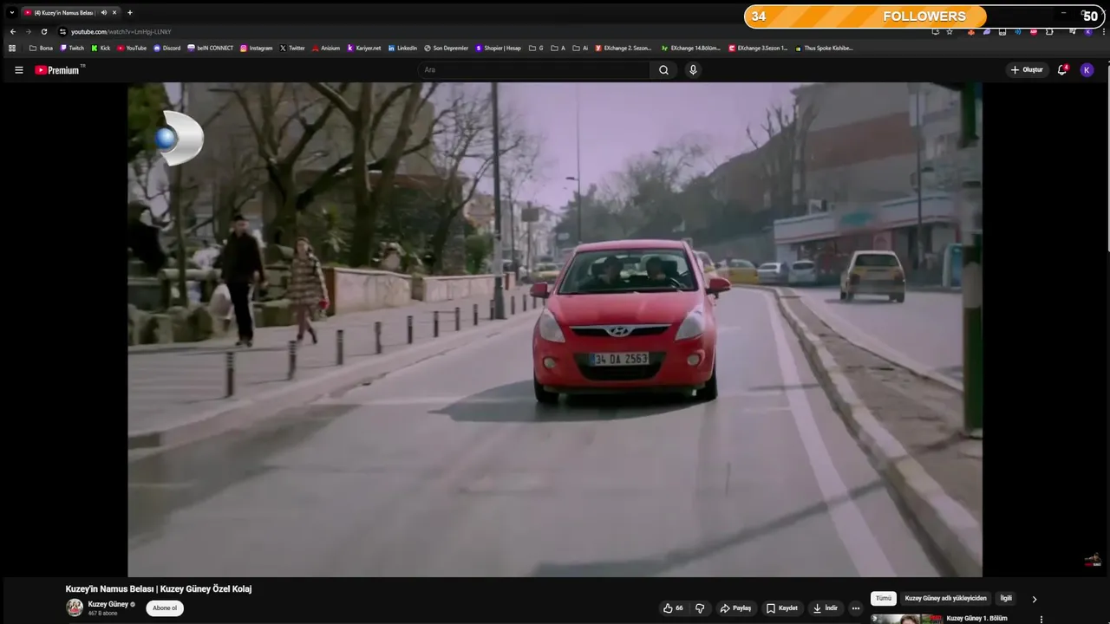
Task: View site information icon in address bar
Action: pos(62,31)
